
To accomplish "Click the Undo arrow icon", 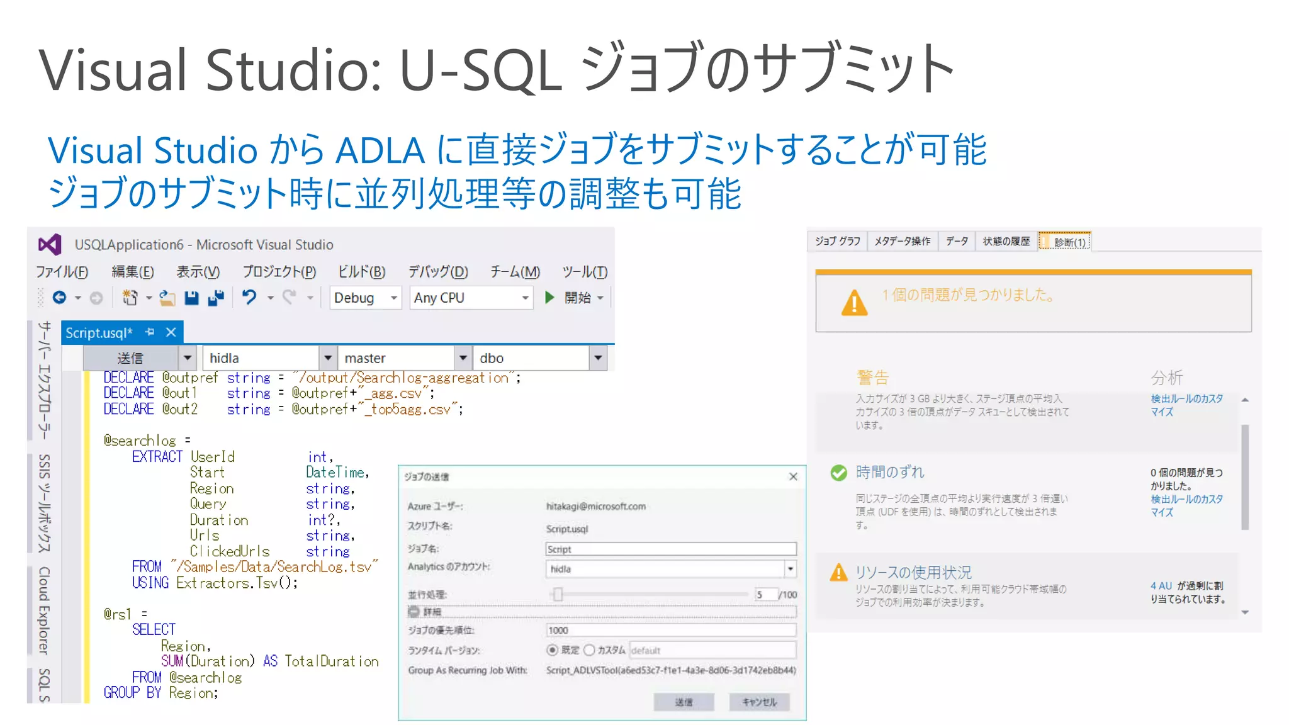I will tap(249, 297).
